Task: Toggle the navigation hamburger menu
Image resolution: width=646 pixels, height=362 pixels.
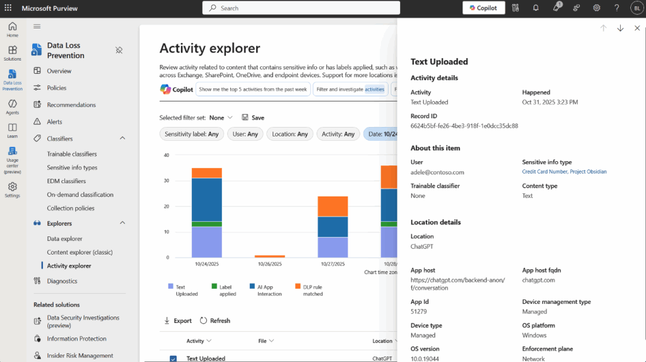Action: (x=37, y=27)
